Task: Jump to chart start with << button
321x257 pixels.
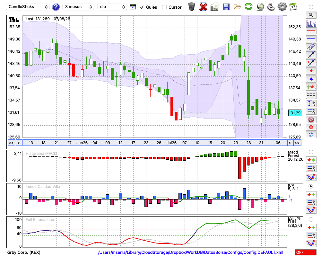Action: [11, 143]
